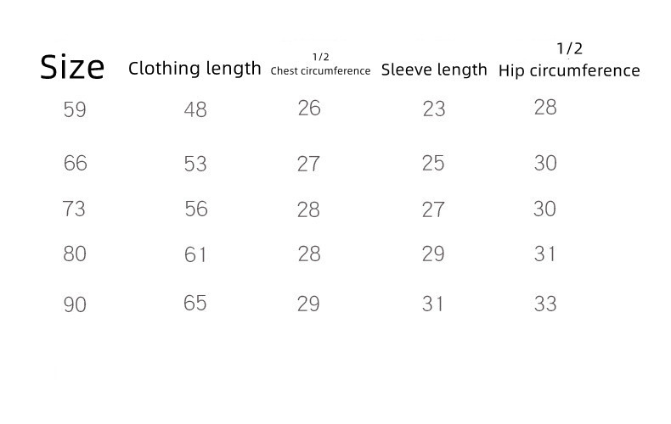Select size 90 in the Size column

coord(75,304)
